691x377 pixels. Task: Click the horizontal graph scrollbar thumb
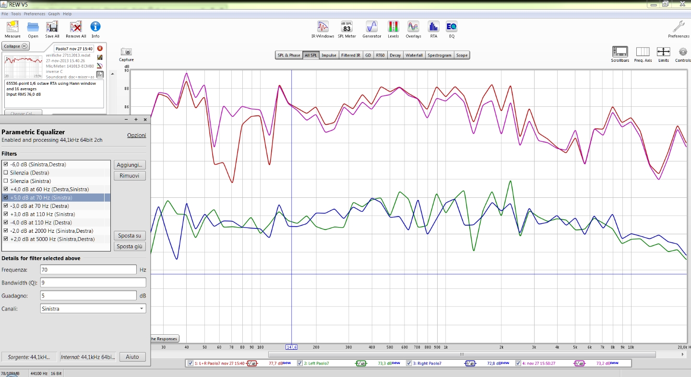click(x=462, y=354)
